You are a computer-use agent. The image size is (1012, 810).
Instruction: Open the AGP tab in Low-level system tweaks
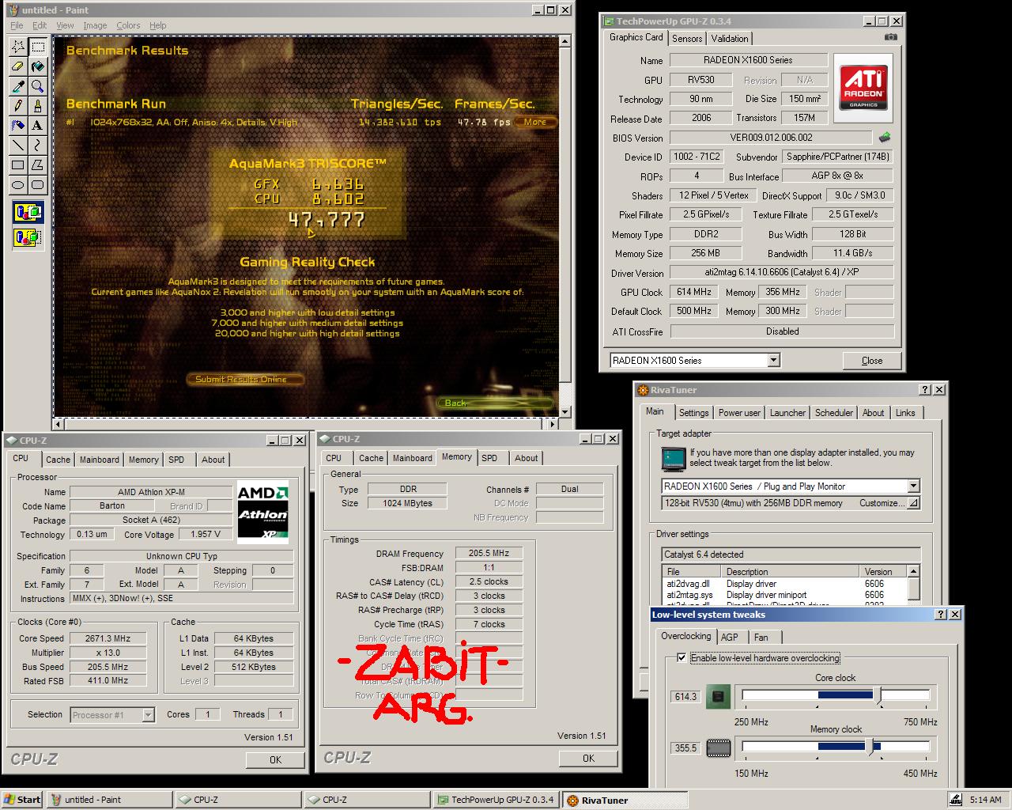pyautogui.click(x=730, y=638)
